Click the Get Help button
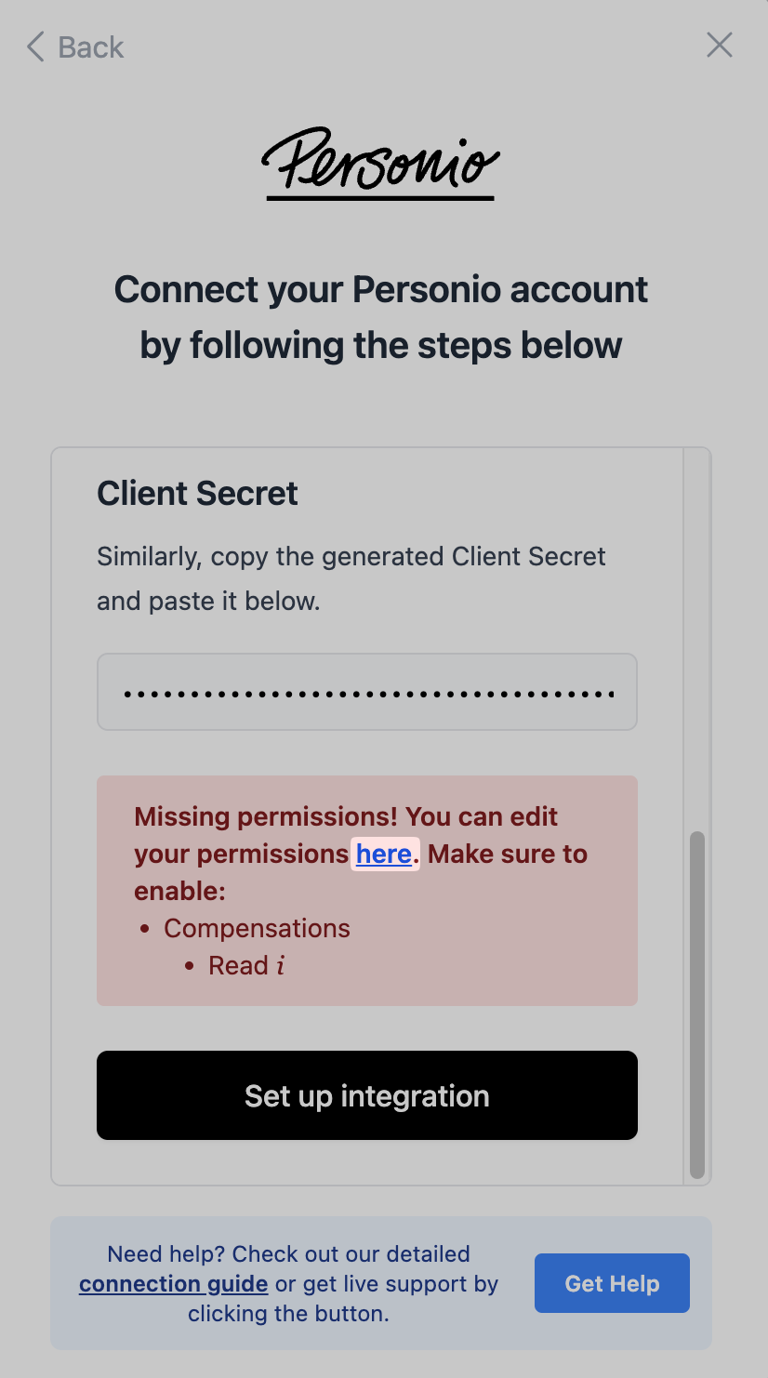The width and height of the screenshot is (768, 1378). 612,1283
